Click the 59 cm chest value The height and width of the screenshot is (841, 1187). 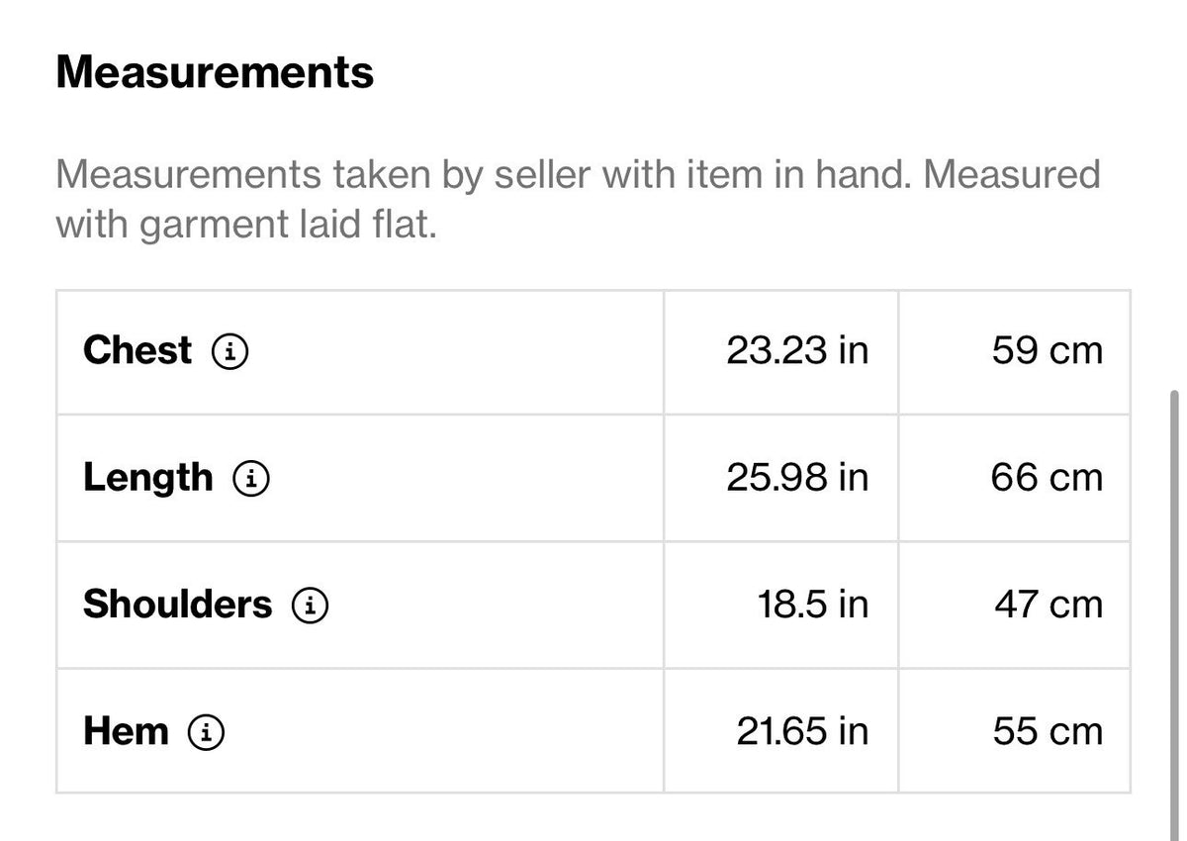click(1047, 350)
